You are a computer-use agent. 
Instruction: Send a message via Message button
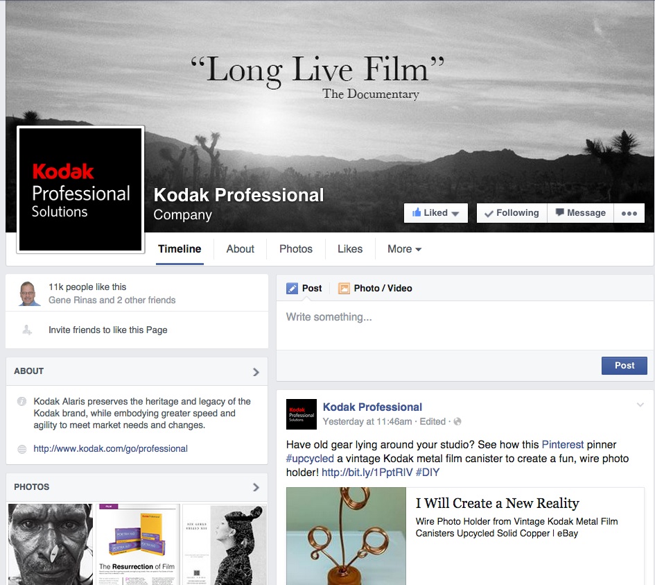click(x=580, y=213)
